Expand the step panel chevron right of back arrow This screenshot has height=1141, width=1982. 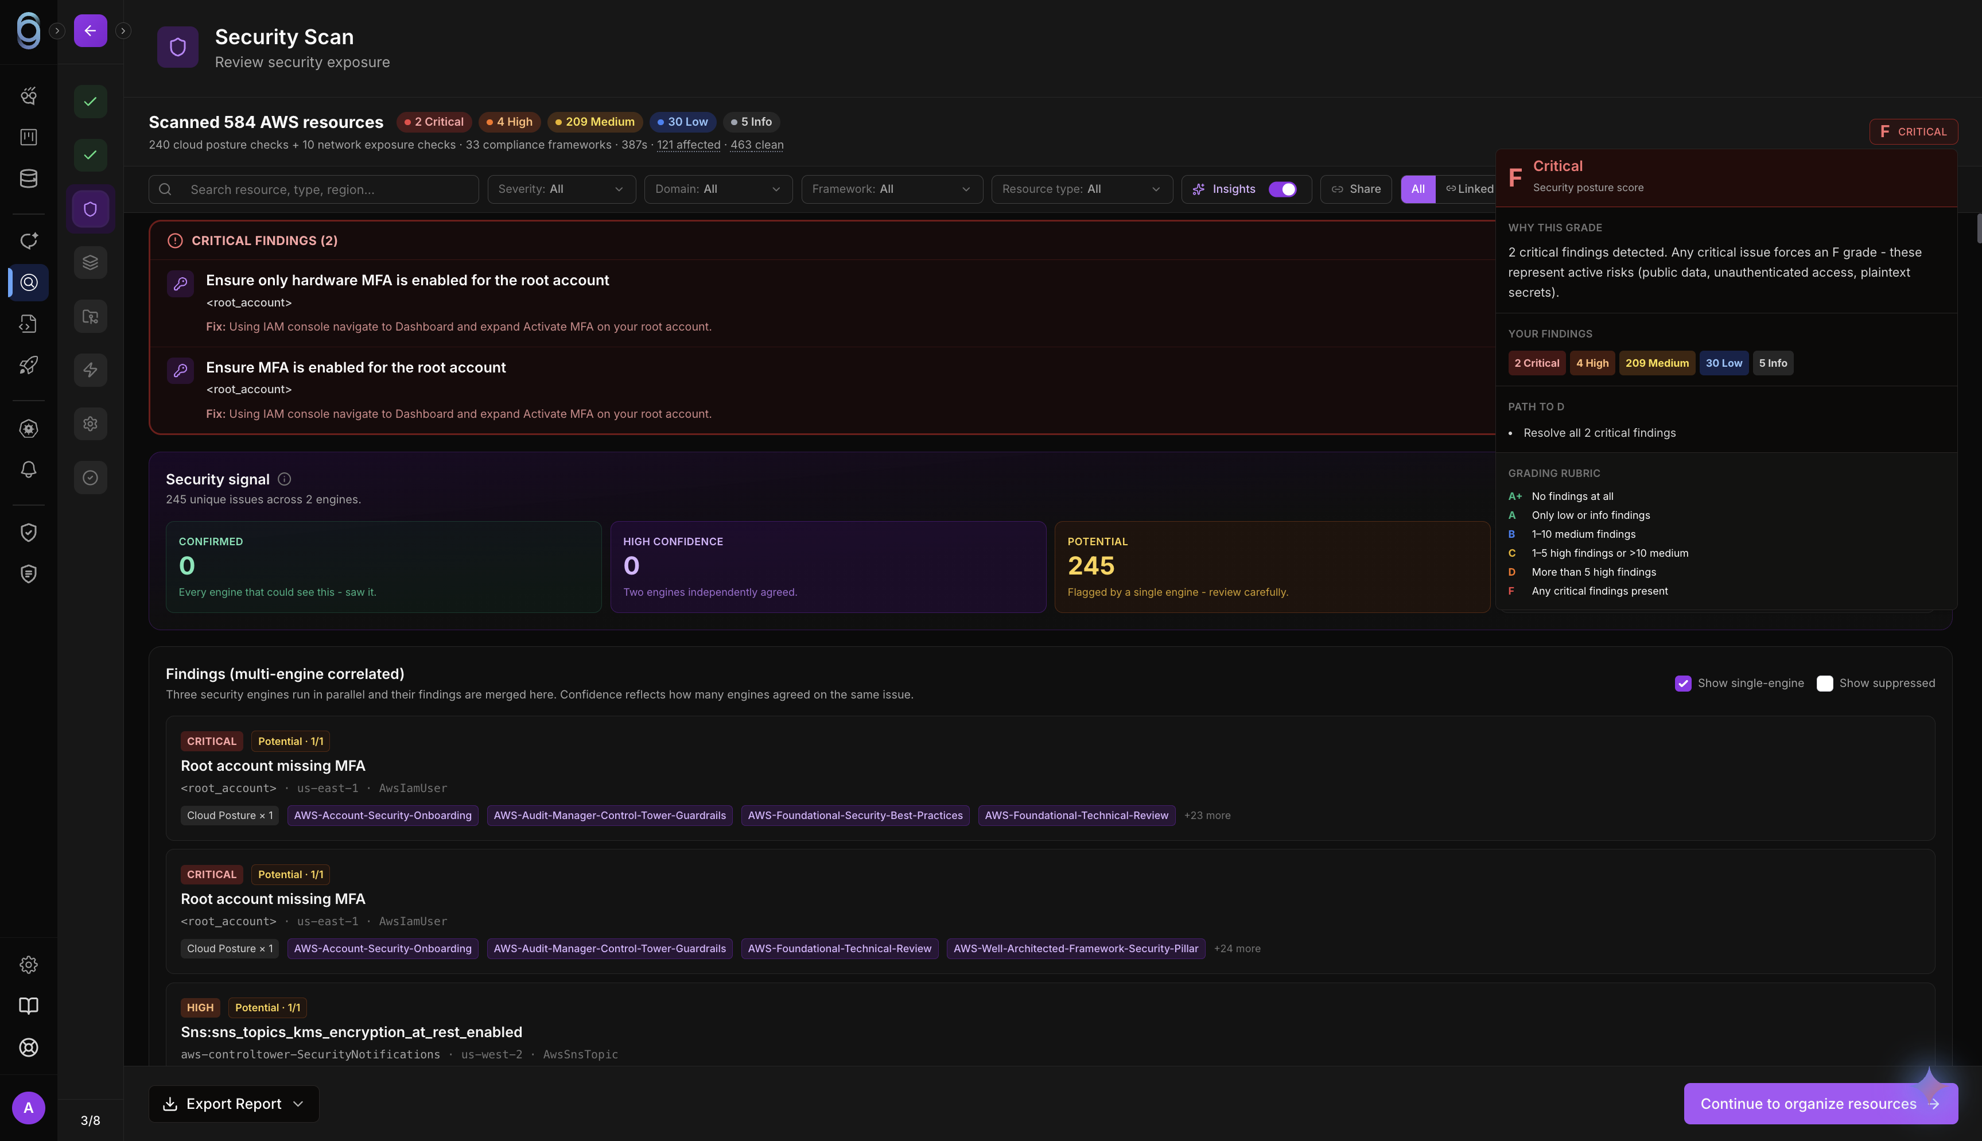[x=123, y=30]
